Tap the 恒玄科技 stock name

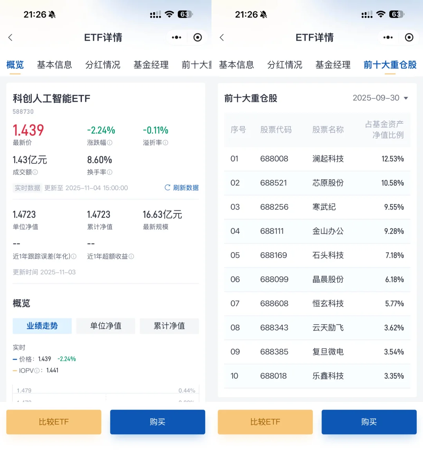328,304
